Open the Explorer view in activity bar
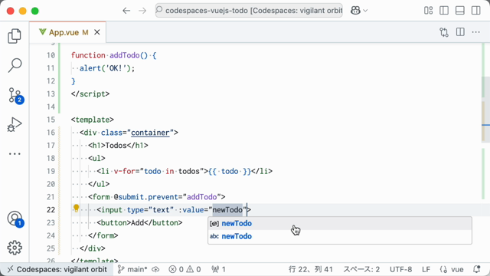490x276 pixels. [x=15, y=36]
